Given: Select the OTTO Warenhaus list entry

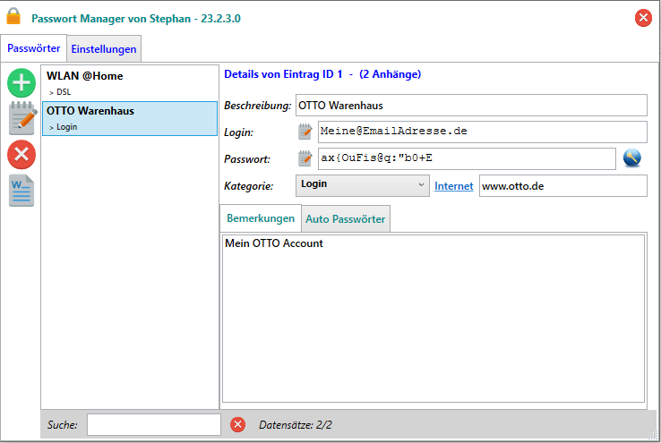Looking at the screenshot, I should tap(129, 118).
